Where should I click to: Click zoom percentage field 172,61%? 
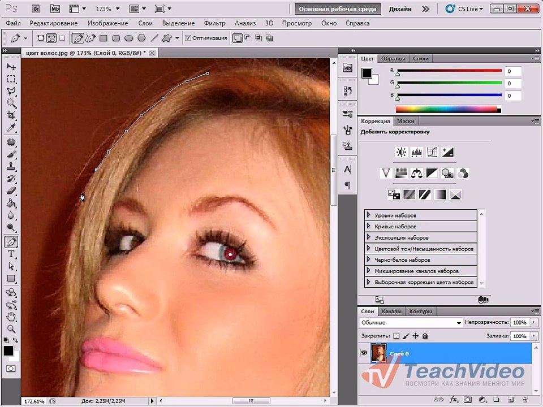[34, 401]
